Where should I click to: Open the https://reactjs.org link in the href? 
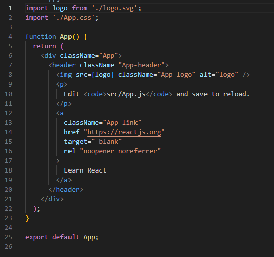tap(124, 132)
